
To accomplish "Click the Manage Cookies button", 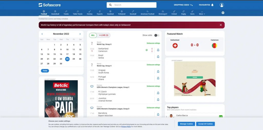I will click(x=186, y=124).
